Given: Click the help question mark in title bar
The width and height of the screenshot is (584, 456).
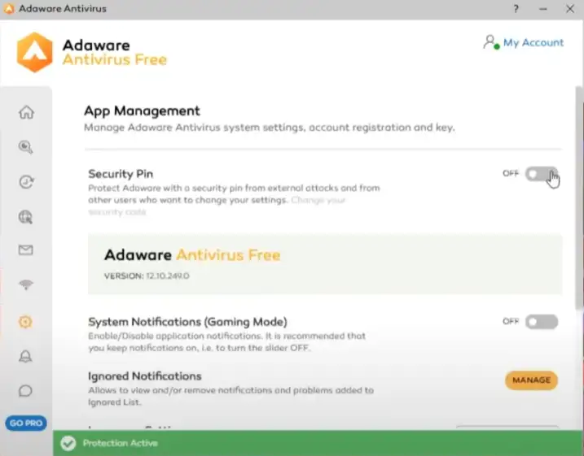Looking at the screenshot, I should pos(516,9).
